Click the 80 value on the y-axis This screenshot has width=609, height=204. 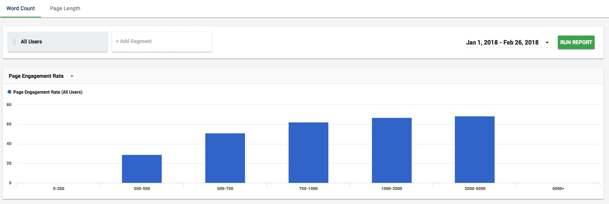9,105
